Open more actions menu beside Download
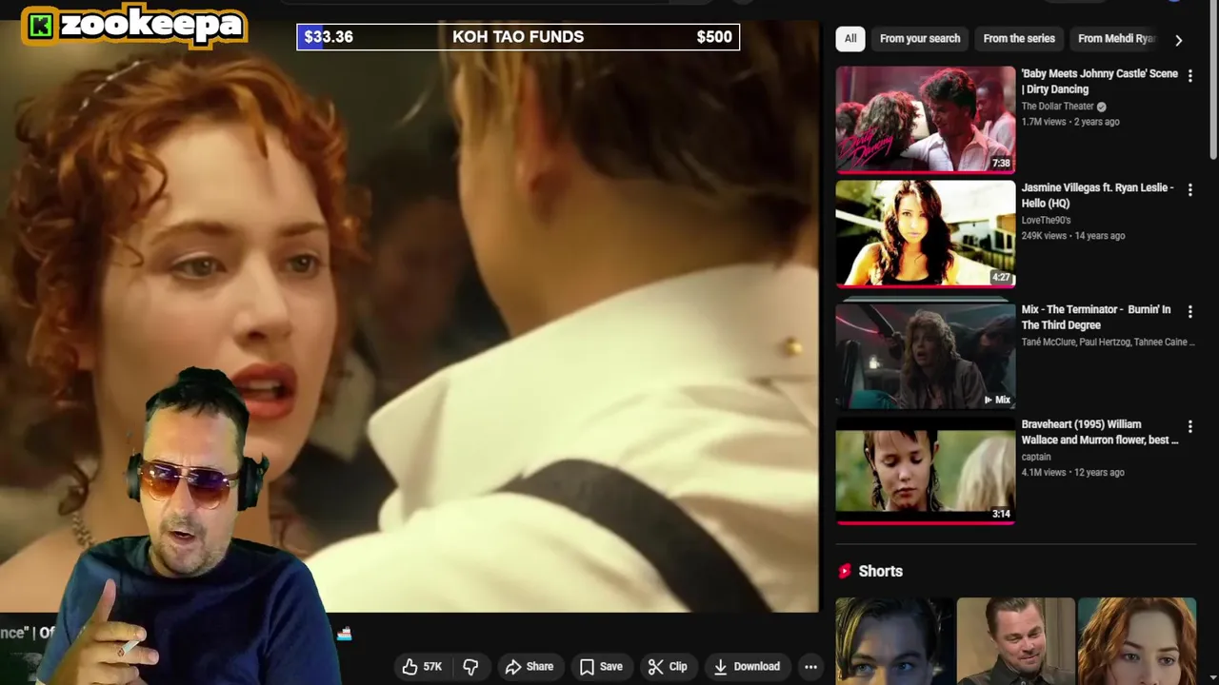 [x=810, y=667]
